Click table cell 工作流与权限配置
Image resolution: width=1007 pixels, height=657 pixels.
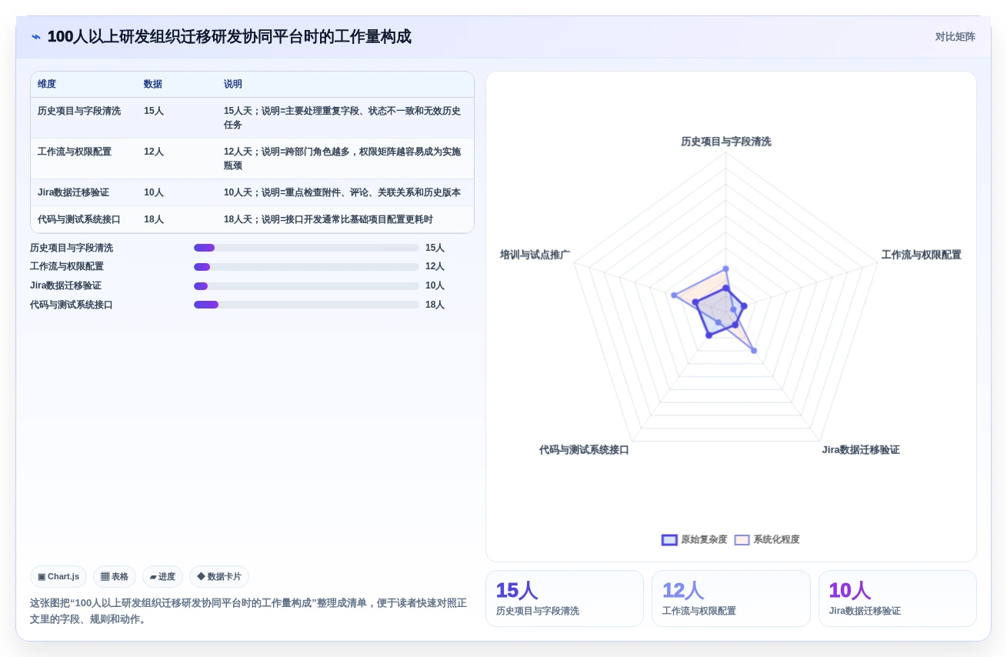(x=75, y=152)
